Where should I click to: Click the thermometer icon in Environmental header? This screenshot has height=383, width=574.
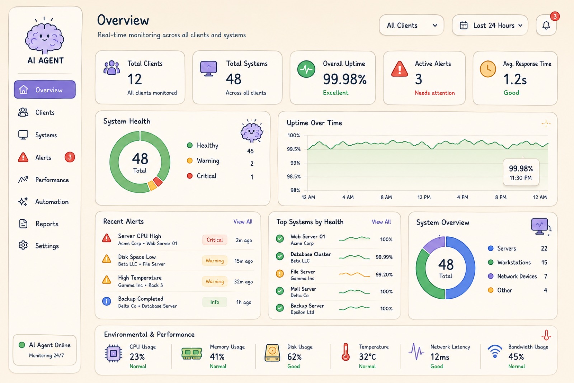pos(546,335)
